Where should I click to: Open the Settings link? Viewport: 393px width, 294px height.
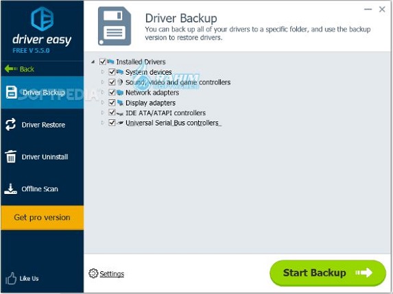click(112, 274)
